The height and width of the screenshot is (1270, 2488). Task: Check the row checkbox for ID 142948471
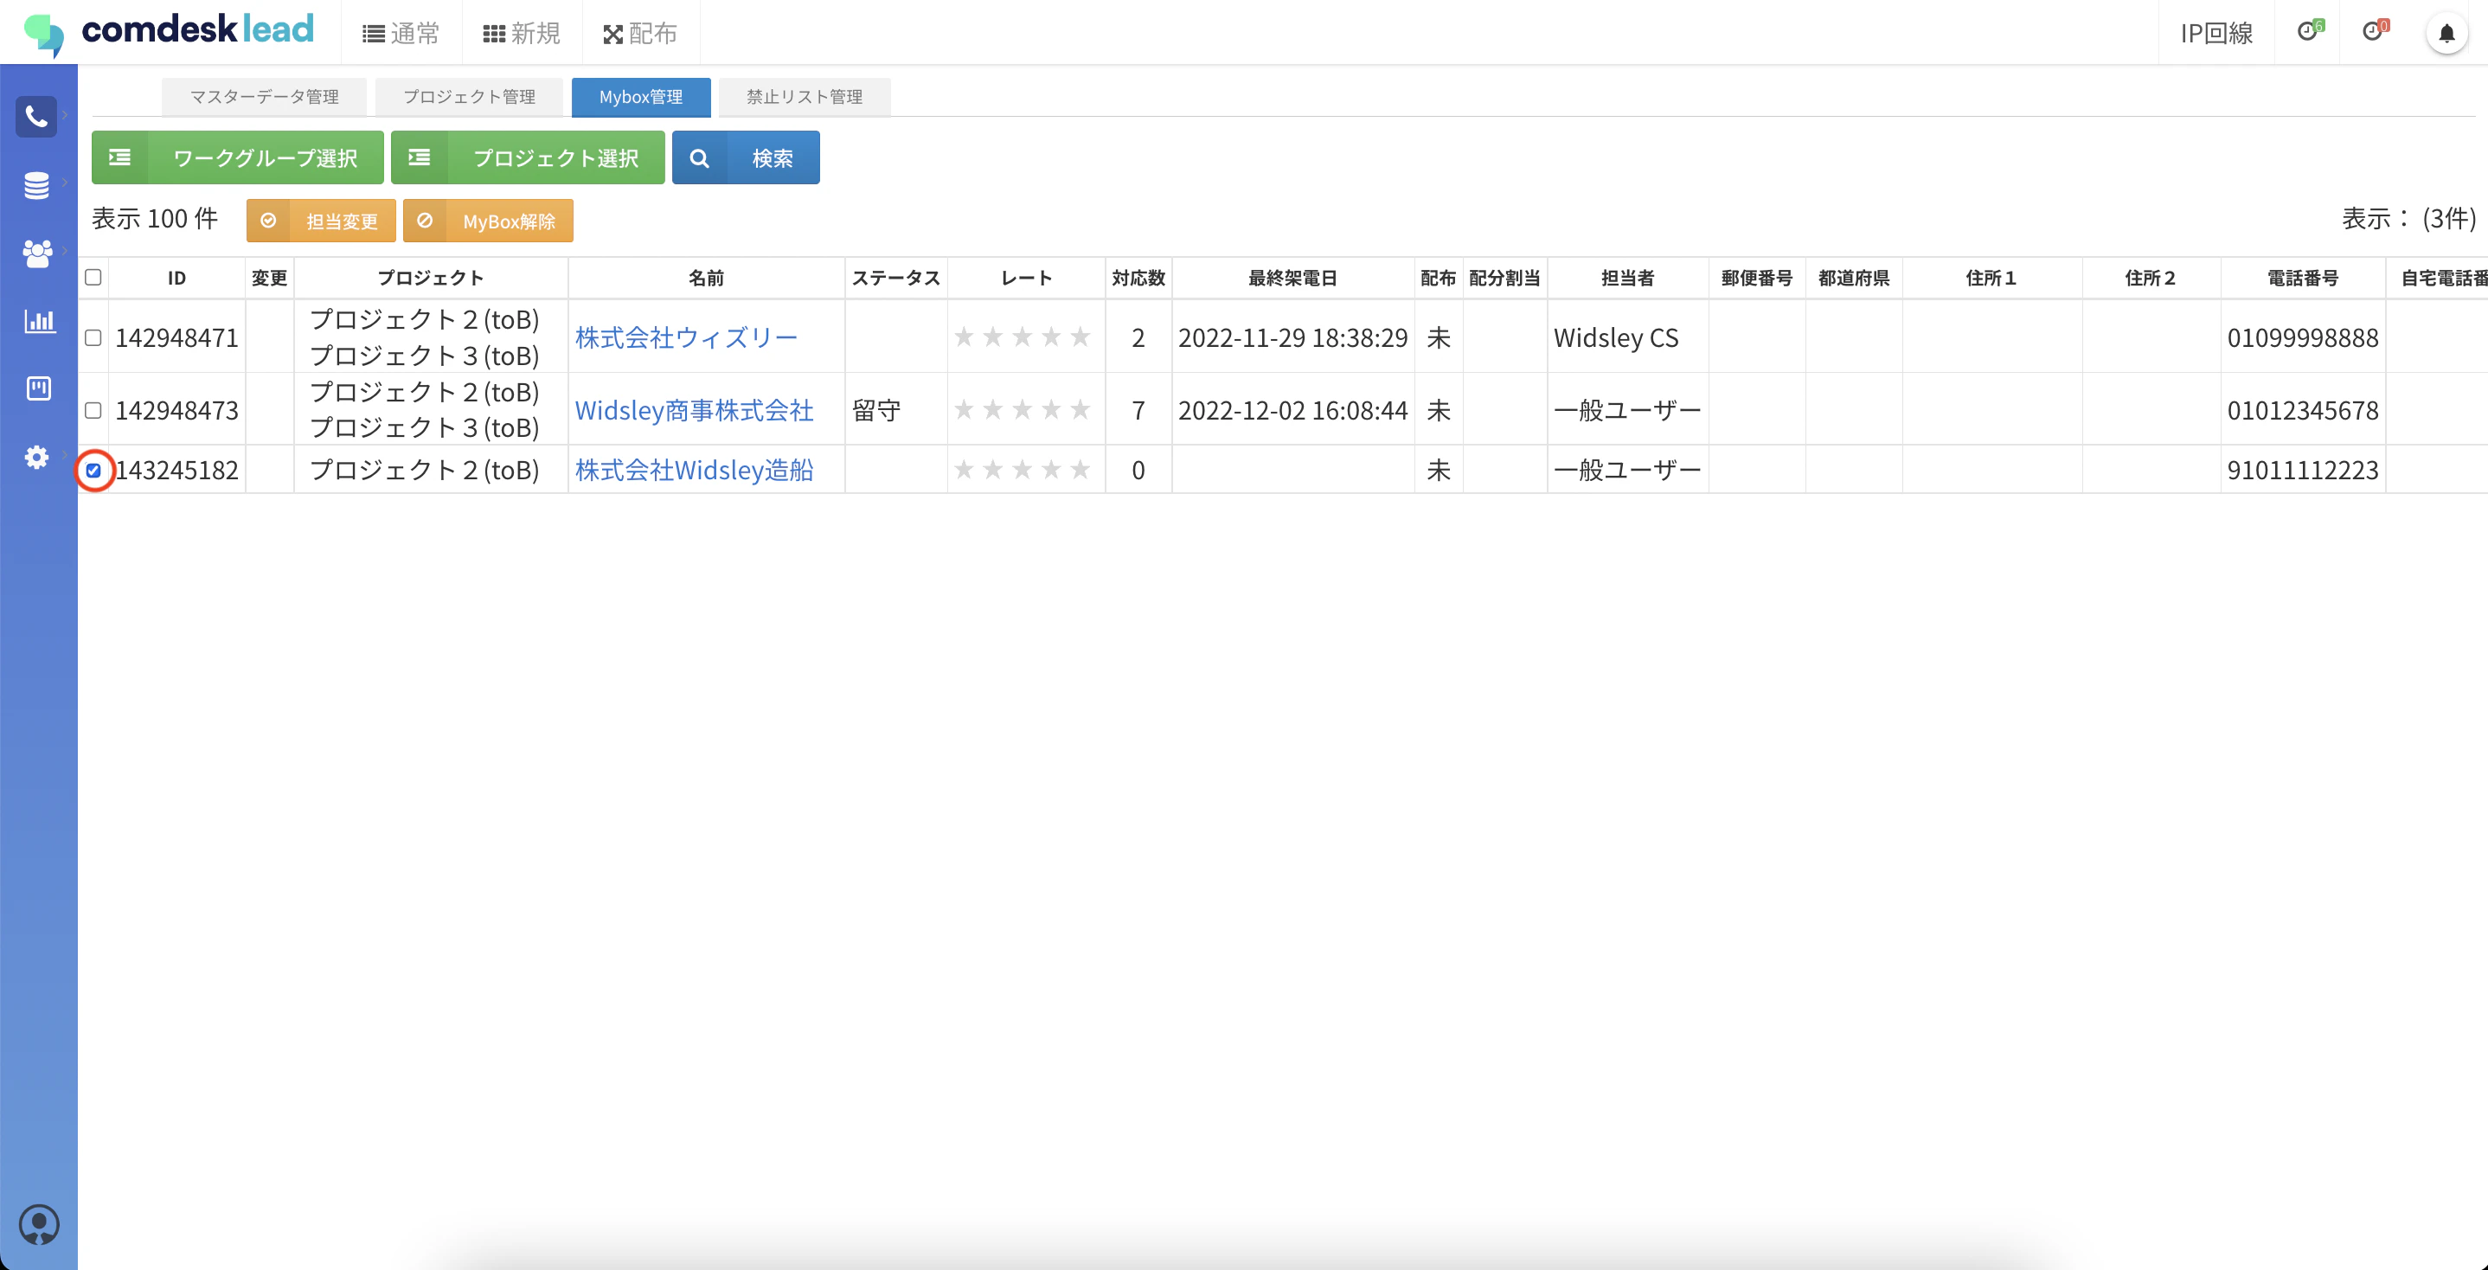[x=93, y=337]
